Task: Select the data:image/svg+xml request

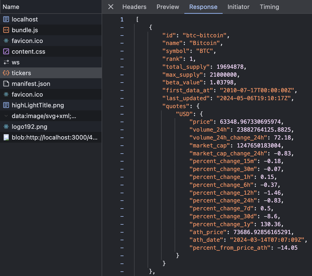Action: (x=51, y=116)
